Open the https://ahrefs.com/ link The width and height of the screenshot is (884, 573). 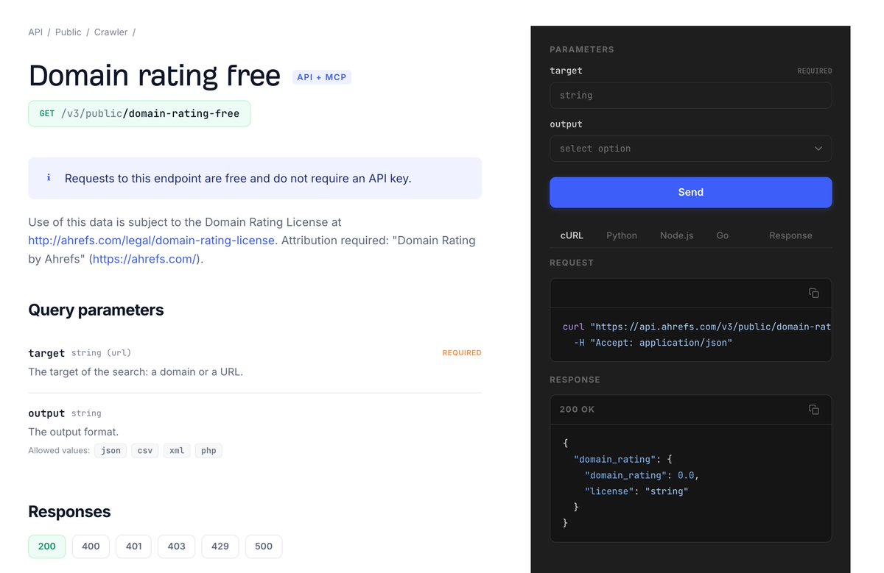coord(146,259)
